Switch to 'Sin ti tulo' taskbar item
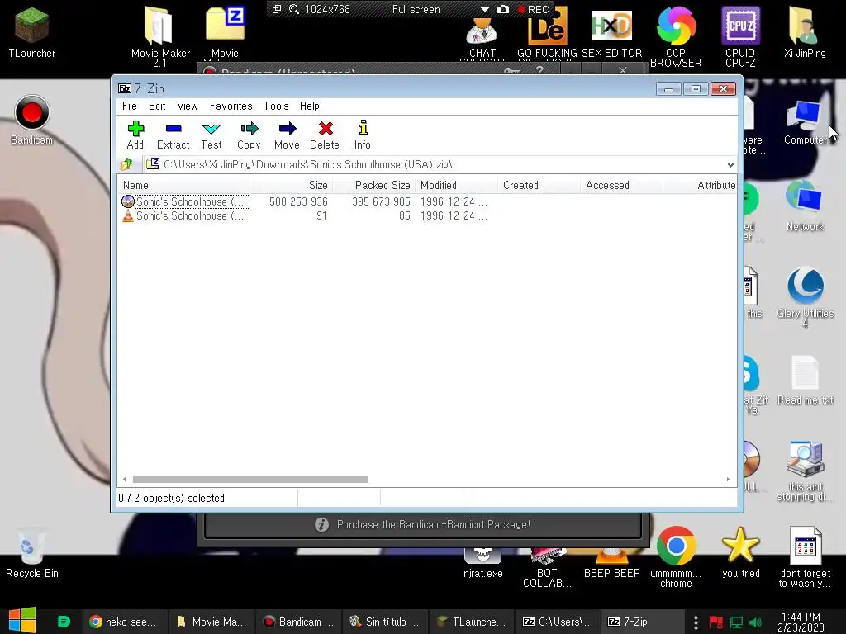The height and width of the screenshot is (634, 846). [x=385, y=622]
